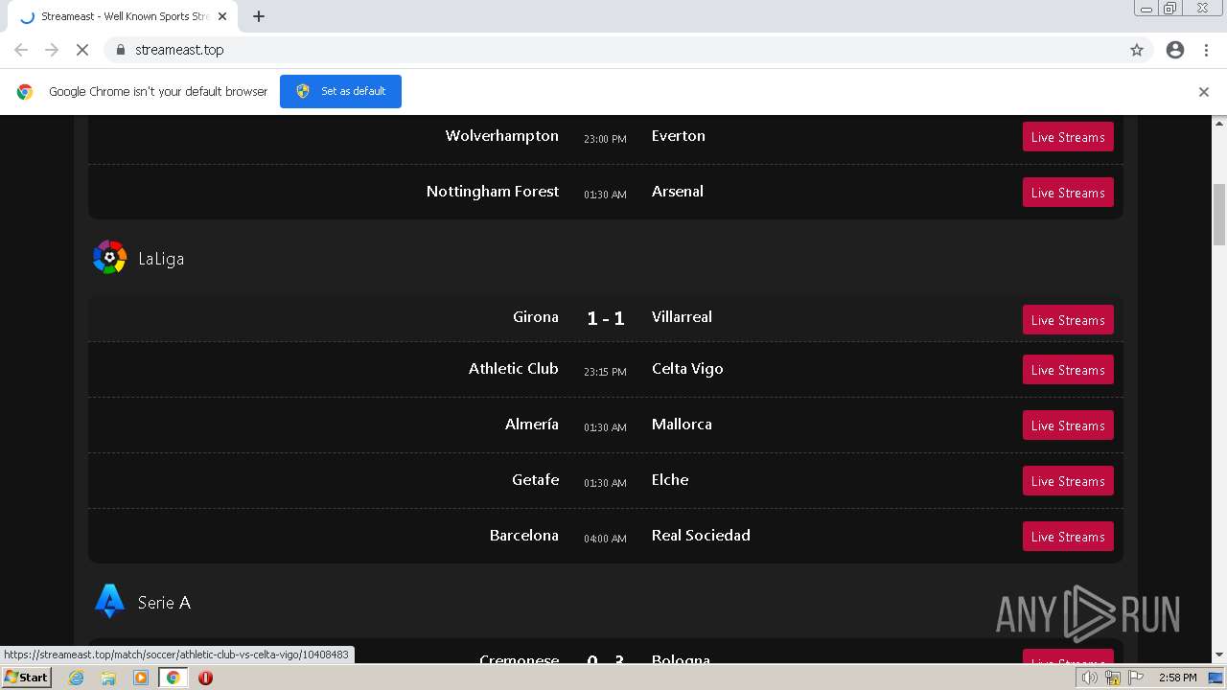Click the 23:00 PM kickoff time
This screenshot has width=1227, height=690.
click(605, 139)
